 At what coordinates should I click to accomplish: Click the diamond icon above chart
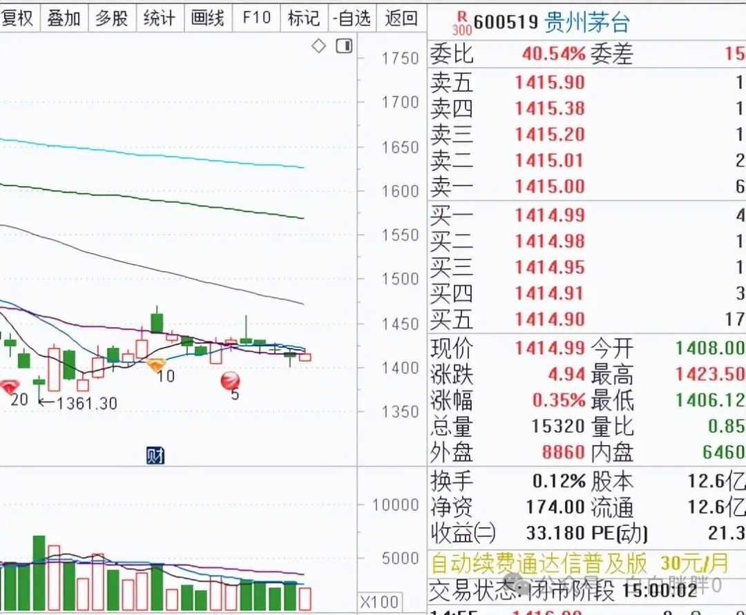(x=318, y=46)
